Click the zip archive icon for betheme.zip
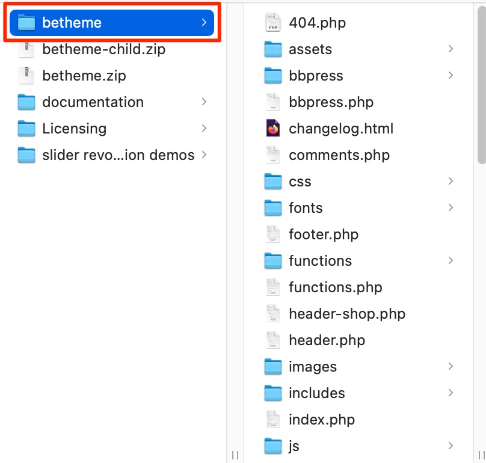Screen dimensions: 486x463 click(x=26, y=75)
